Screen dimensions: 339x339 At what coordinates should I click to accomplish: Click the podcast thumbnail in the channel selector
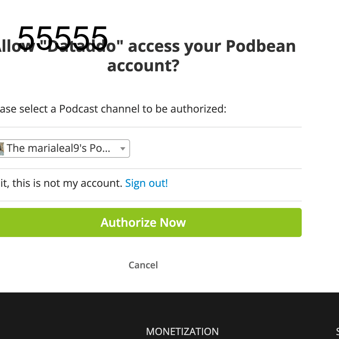pyautogui.click(x=2, y=149)
